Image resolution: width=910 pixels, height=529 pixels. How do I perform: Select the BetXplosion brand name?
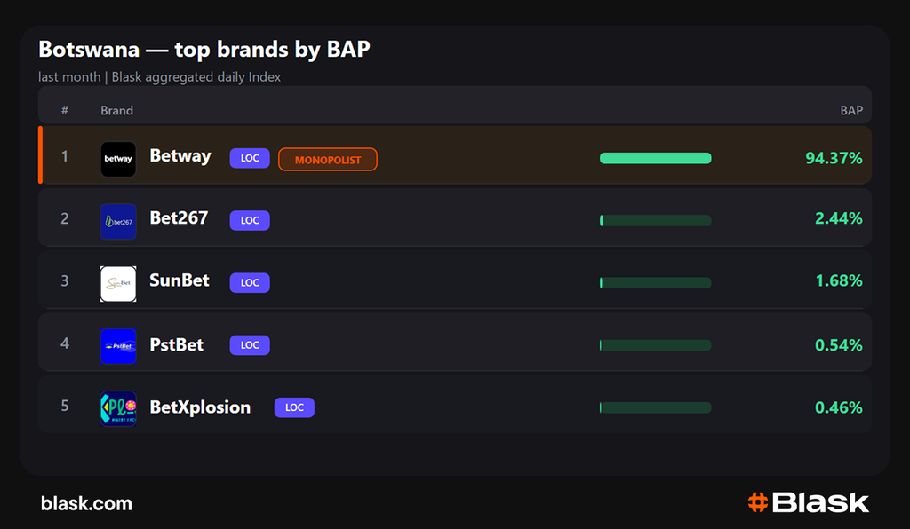pos(200,407)
